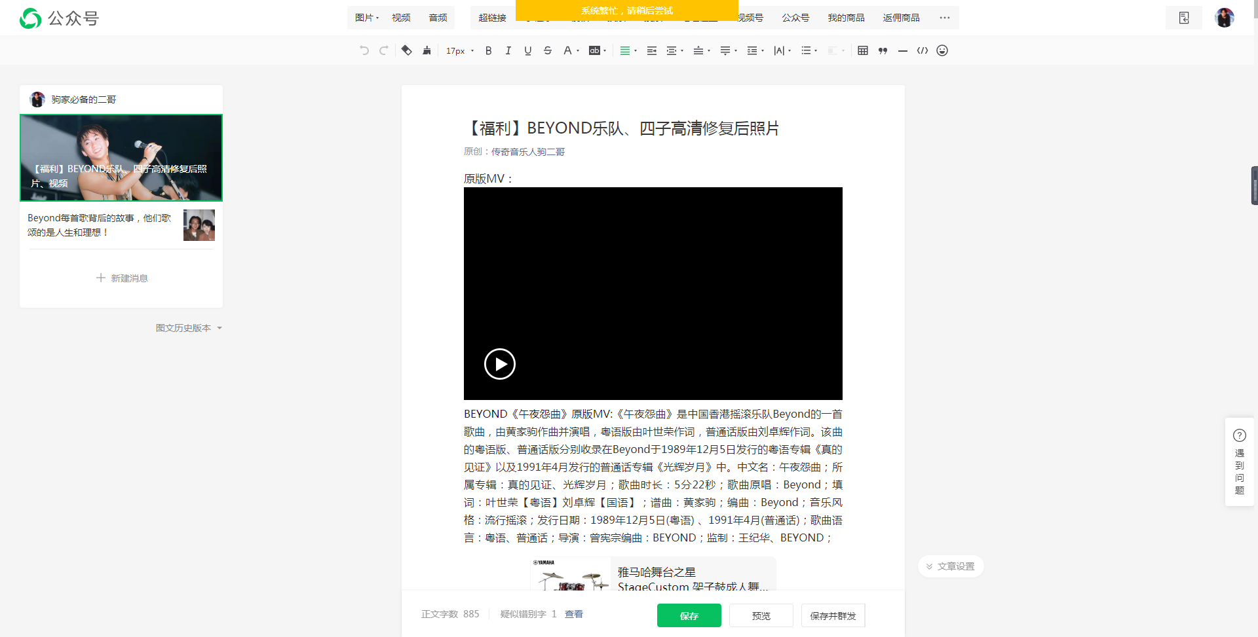Expand the 图文历史版本 dropdown

(189, 328)
